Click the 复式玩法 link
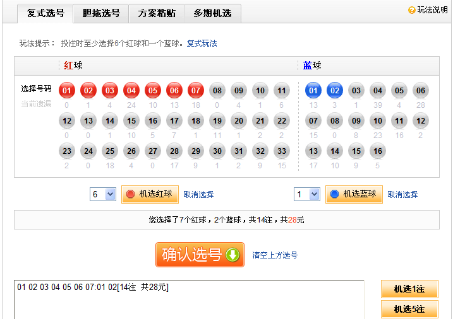The width and height of the screenshot is (453, 319). 202,43
